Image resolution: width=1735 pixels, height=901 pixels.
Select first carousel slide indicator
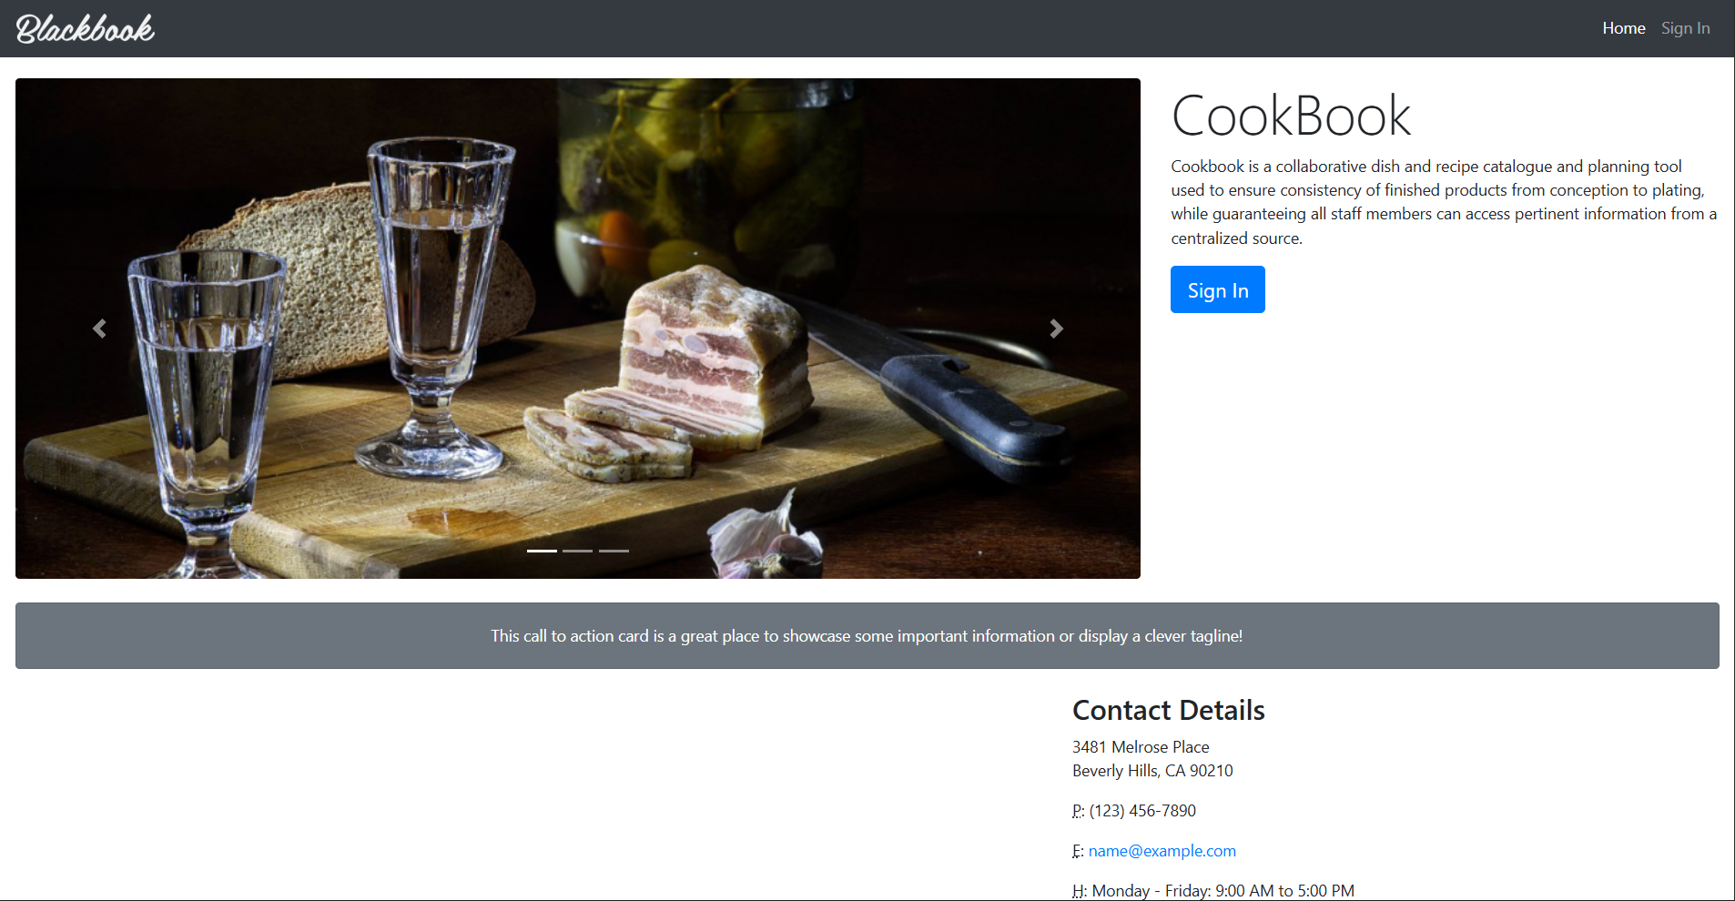point(542,551)
